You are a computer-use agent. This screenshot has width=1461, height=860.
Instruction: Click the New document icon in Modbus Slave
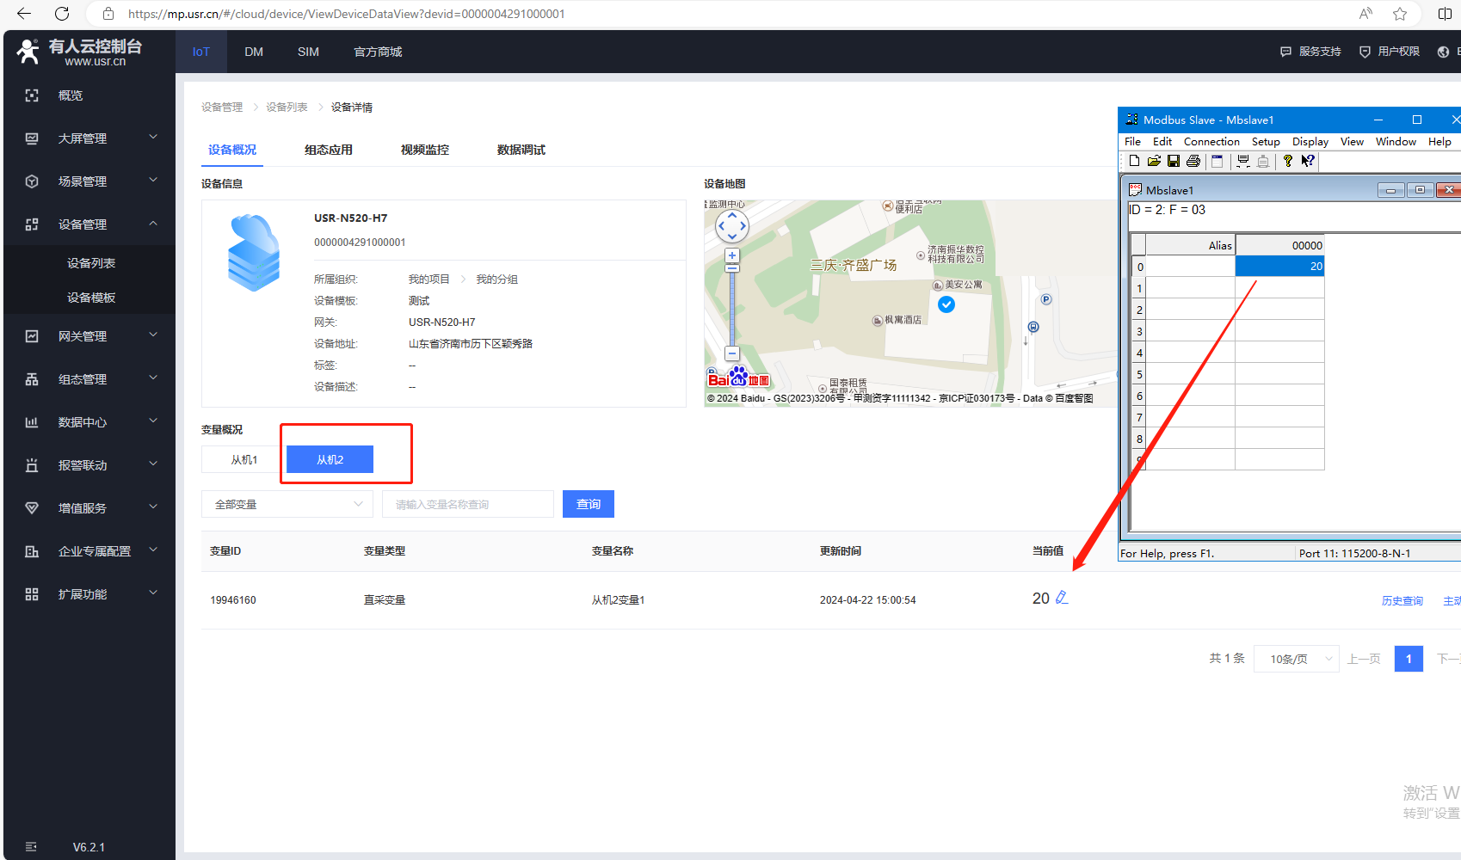1134,161
